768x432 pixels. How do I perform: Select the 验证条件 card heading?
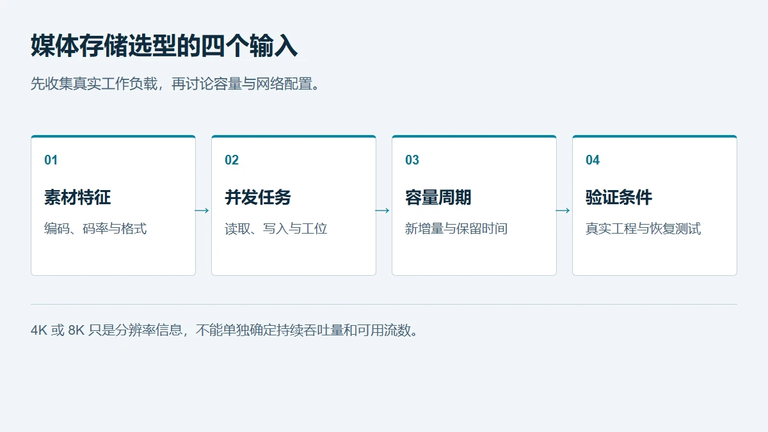point(619,197)
